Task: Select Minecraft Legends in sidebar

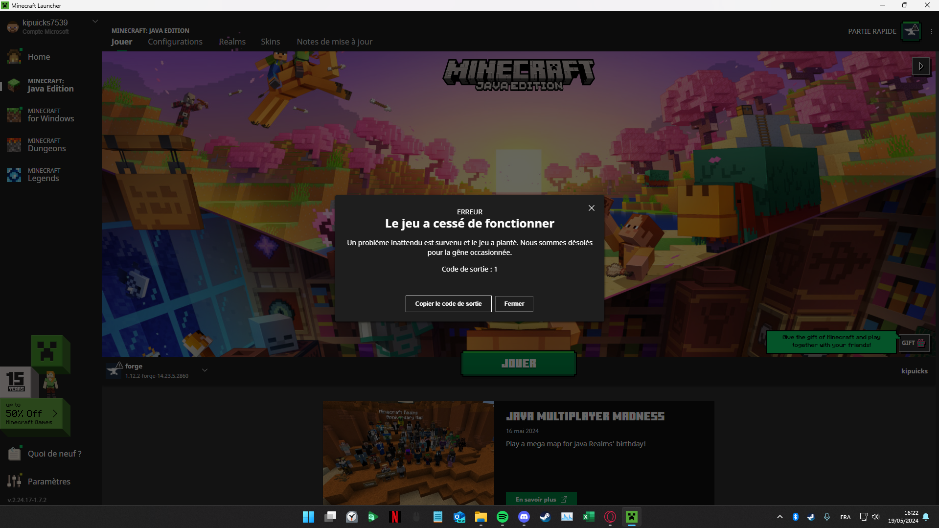Action: click(x=44, y=175)
